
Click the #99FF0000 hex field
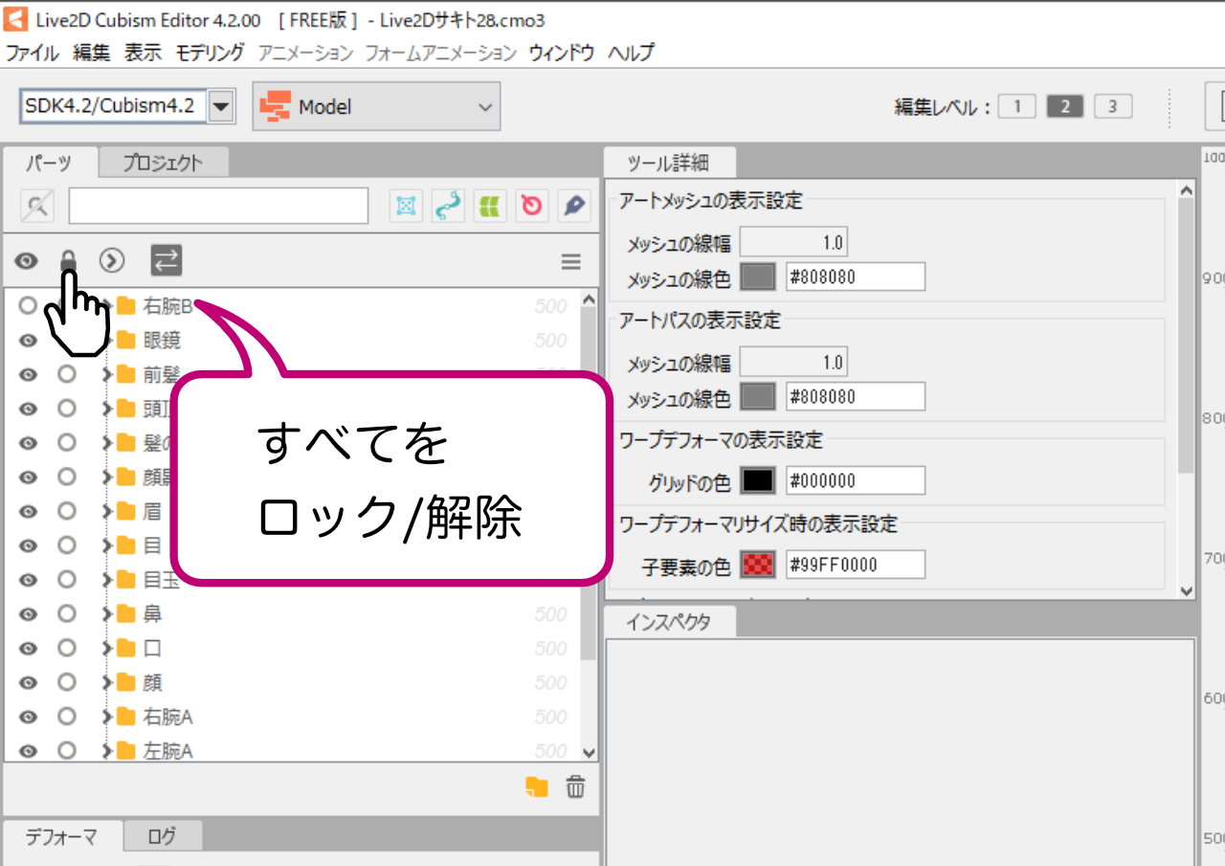856,565
